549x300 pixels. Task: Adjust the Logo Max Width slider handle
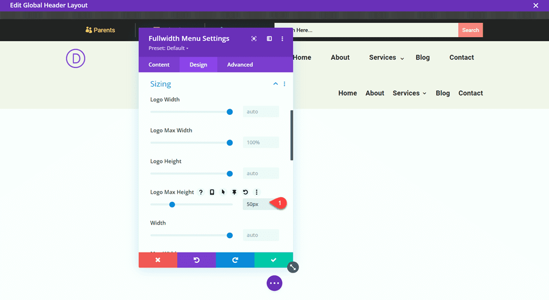[x=230, y=143]
